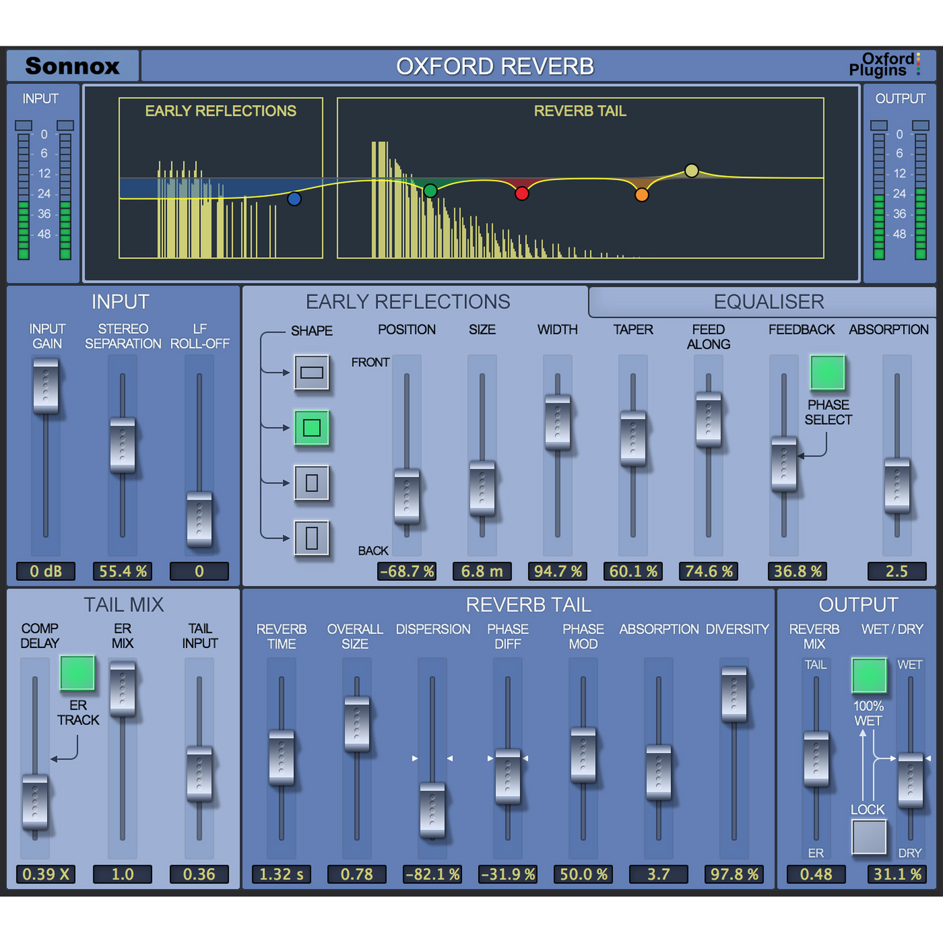Click the Input Gain 0 dB value field

46,572
